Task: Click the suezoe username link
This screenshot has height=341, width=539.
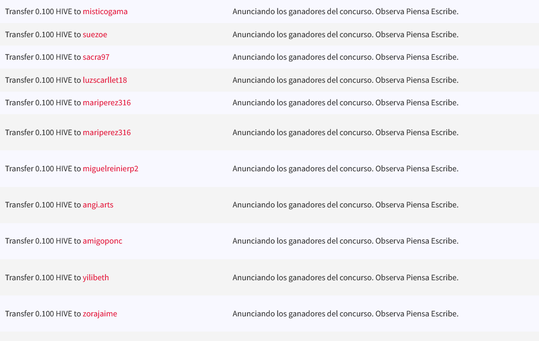Action: point(95,35)
